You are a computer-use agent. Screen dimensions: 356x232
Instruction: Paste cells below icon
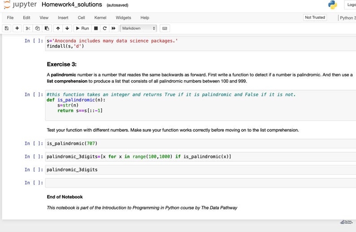pos(47,28)
